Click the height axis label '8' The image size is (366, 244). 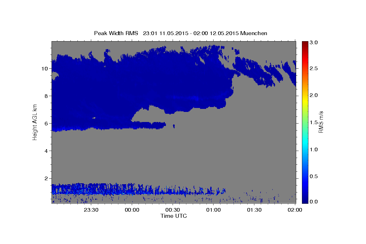[46, 96]
